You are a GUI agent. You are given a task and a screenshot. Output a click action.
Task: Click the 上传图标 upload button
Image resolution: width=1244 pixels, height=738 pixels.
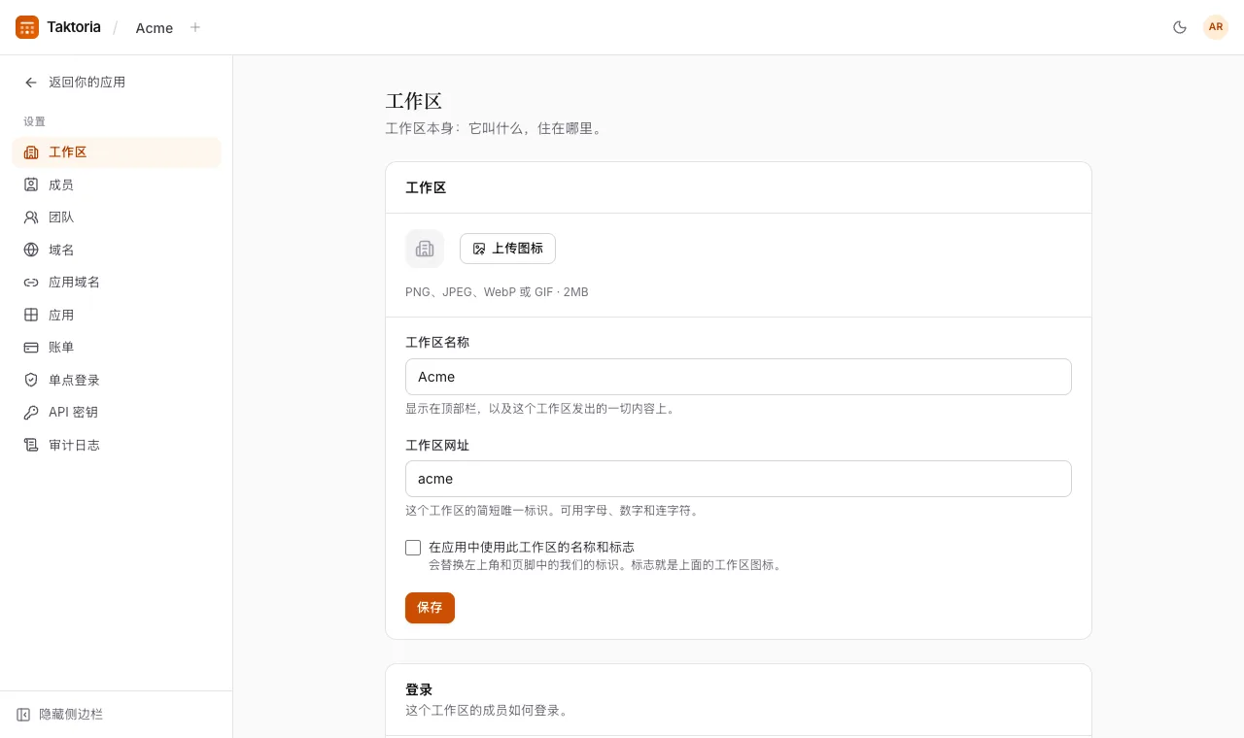click(x=507, y=249)
